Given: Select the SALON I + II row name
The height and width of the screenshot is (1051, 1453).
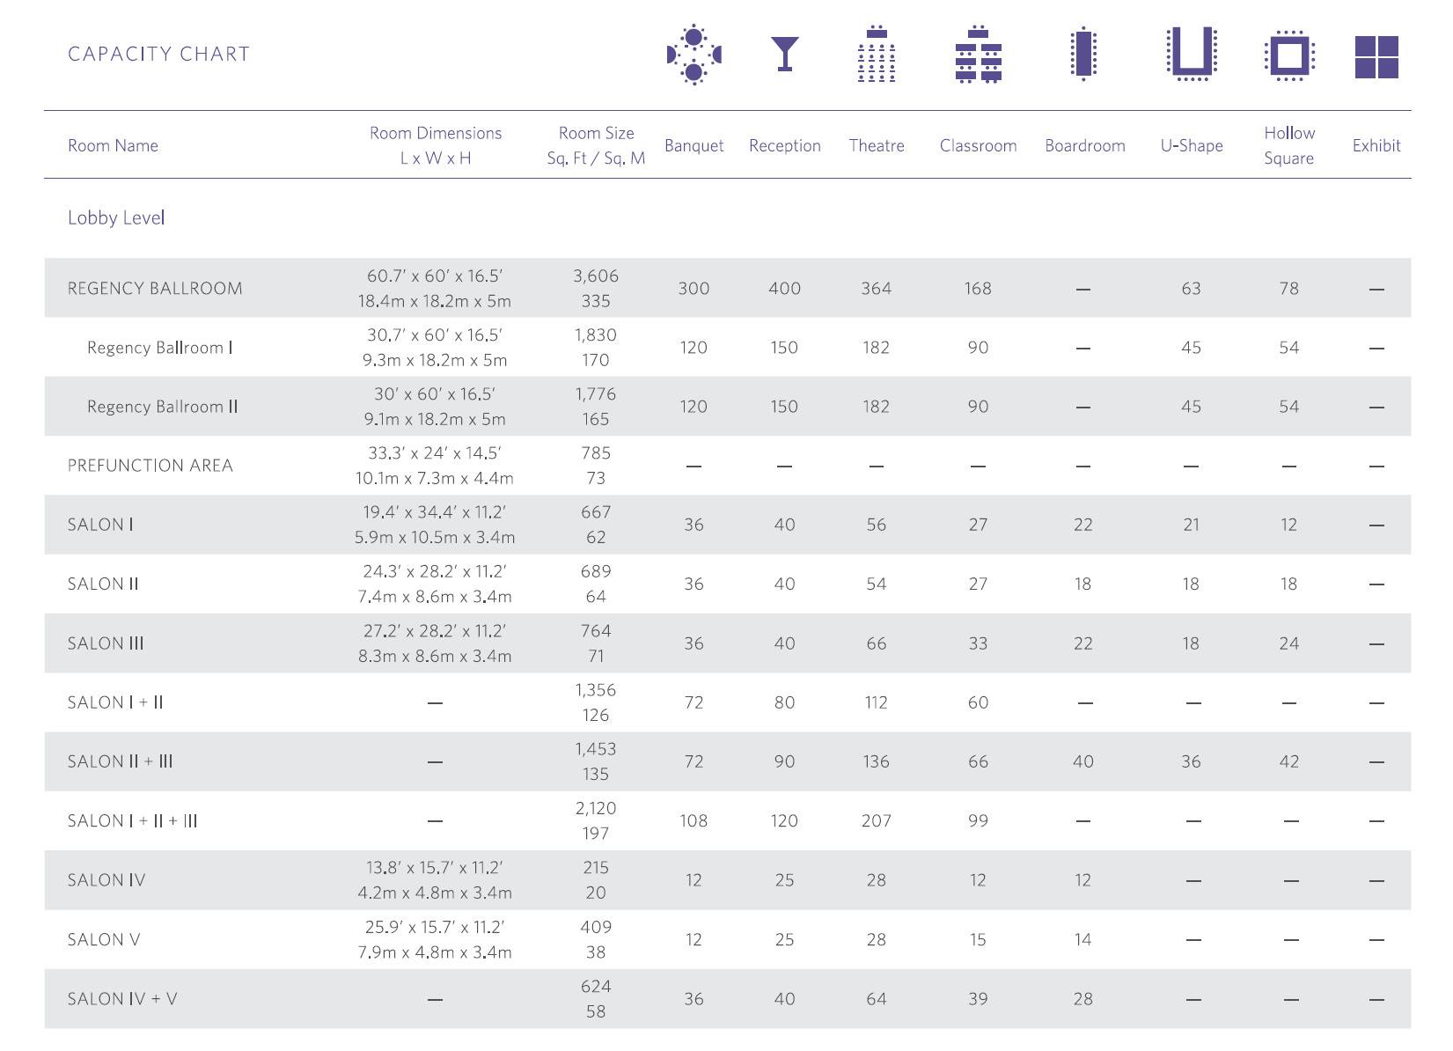Looking at the screenshot, I should tap(115, 702).
